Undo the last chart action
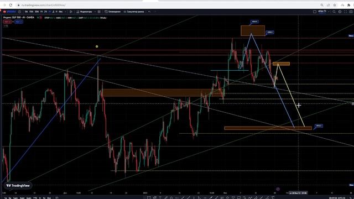This screenshot has width=354, height=199. [x=149, y=12]
